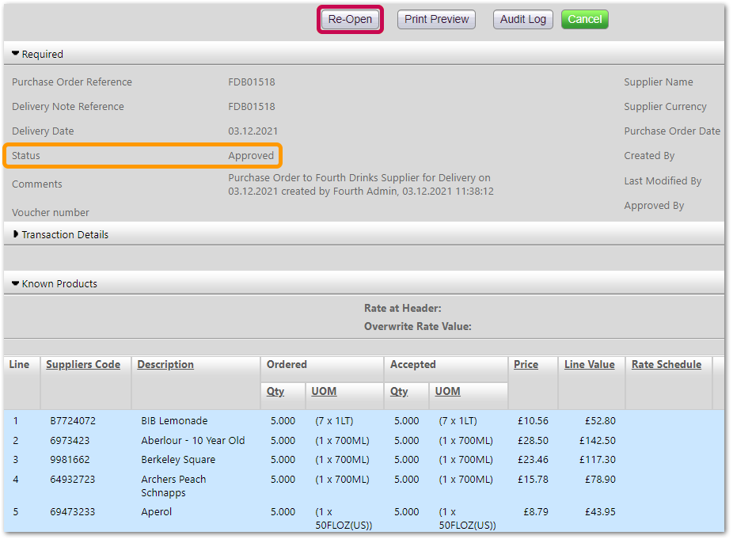Viewport: 733px width, 539px height.
Task: Click price £15.78 for Archers Peach
Action: [533, 479]
